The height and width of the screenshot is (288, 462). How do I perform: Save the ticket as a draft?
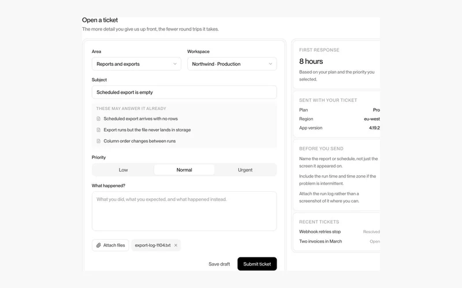click(219, 264)
